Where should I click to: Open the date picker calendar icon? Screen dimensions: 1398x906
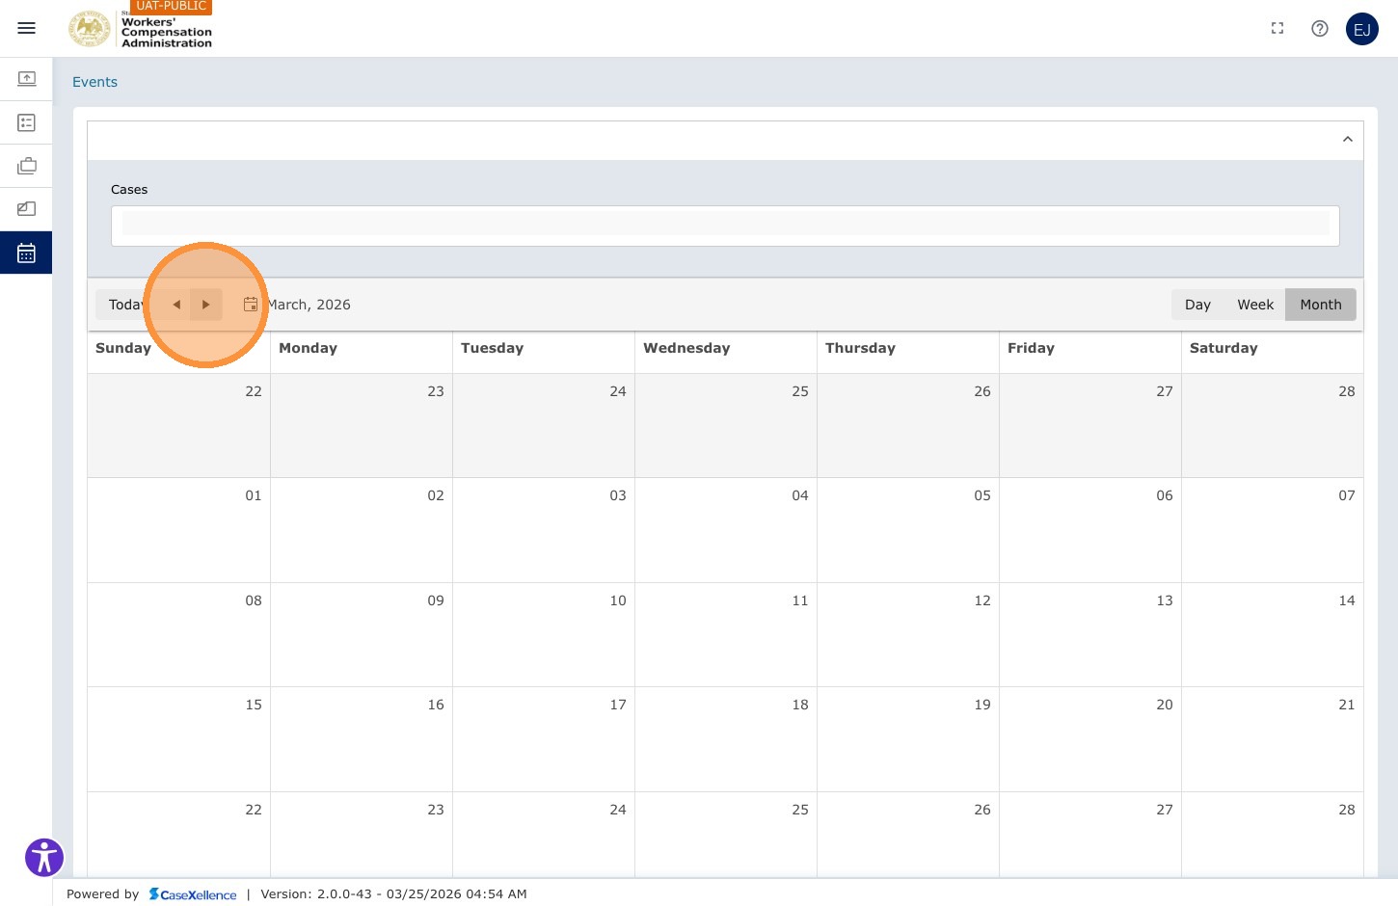tap(251, 305)
